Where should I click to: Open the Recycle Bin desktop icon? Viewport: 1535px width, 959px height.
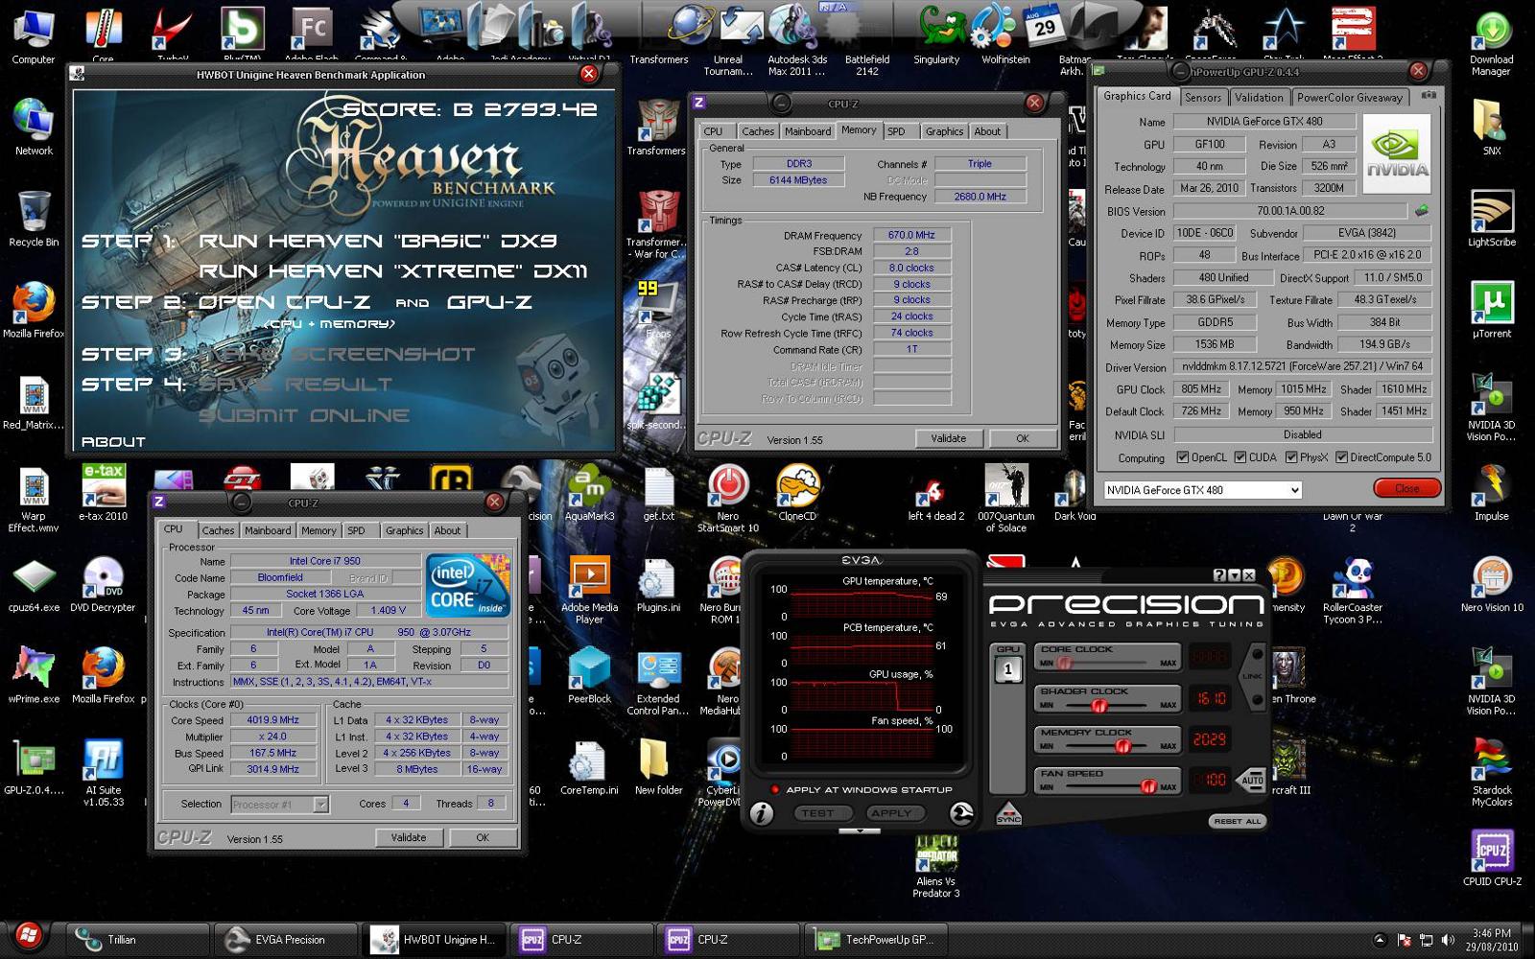tap(34, 219)
